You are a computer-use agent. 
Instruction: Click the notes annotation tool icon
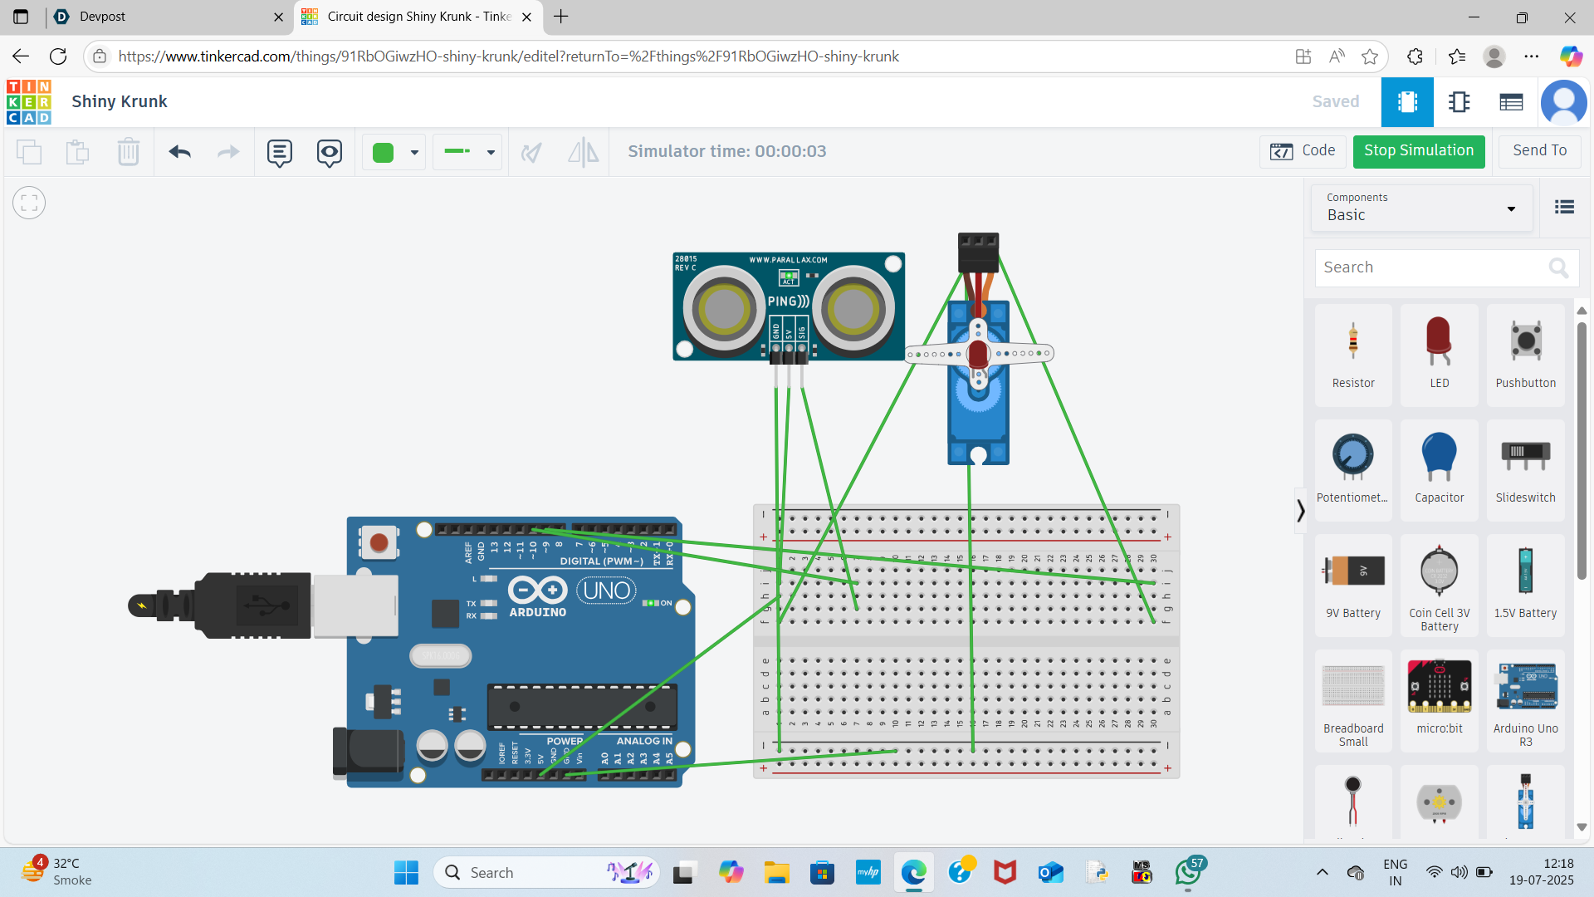(279, 152)
